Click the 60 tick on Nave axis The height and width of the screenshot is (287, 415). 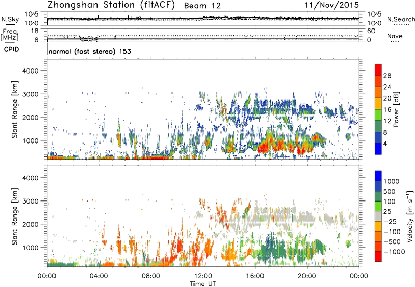click(371, 31)
